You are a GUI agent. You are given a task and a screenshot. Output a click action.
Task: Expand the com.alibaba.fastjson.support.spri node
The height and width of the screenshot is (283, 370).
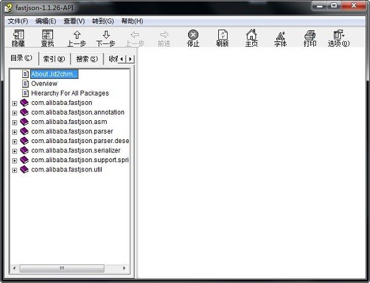15,161
